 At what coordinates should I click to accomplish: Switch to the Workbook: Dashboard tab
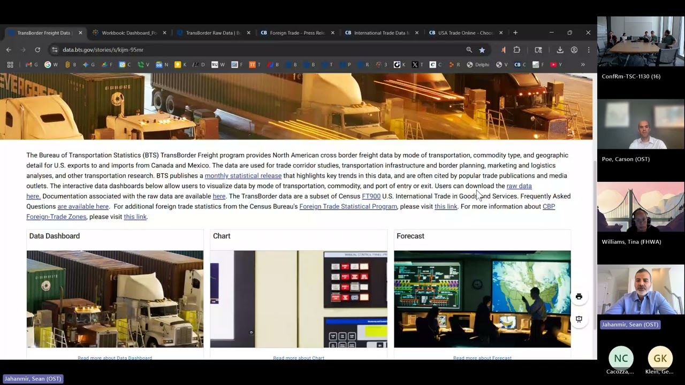coord(130,33)
